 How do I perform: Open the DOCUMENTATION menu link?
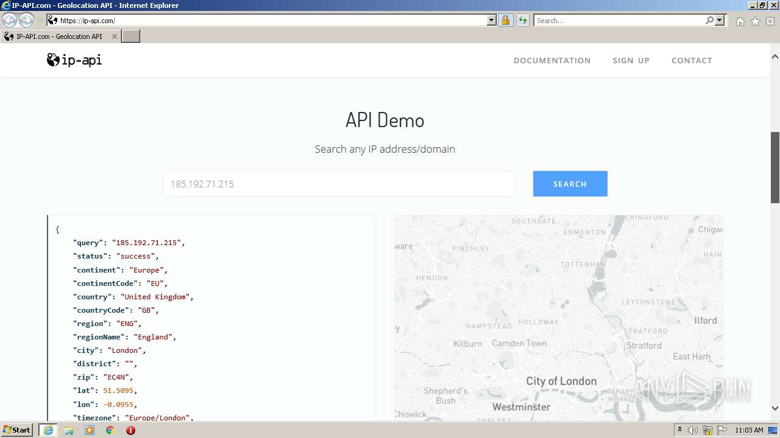[x=552, y=60]
